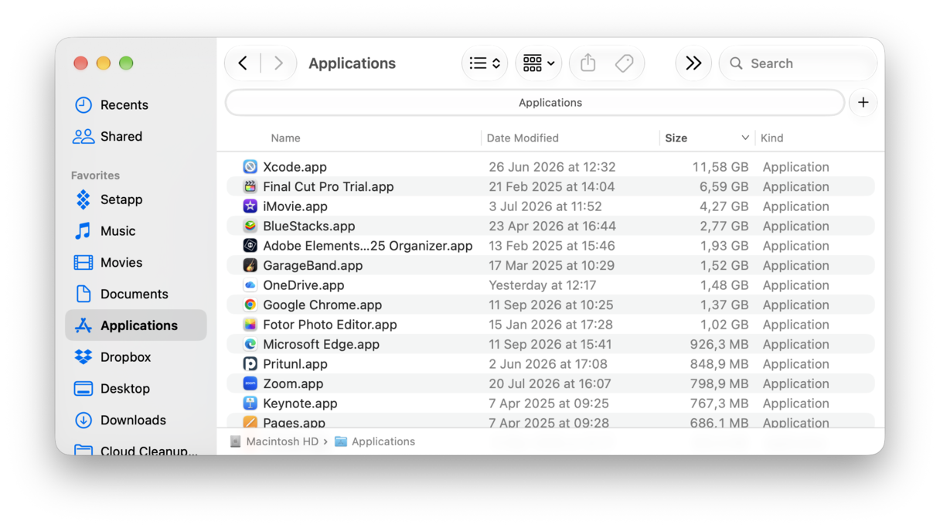Select the Fotor Photo Editor icon
940x528 pixels.
point(250,325)
